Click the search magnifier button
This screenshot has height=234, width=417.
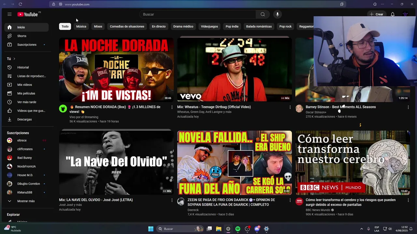tap(263, 14)
